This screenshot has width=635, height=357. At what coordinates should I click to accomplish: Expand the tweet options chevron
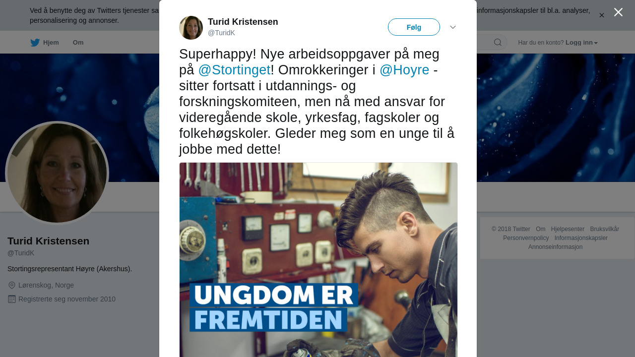point(453,27)
